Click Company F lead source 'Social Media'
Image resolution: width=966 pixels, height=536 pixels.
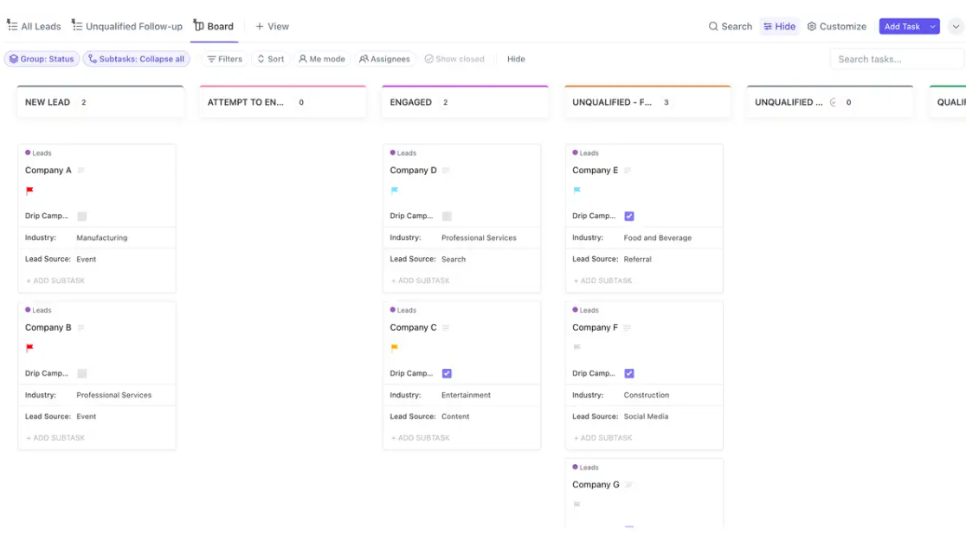(x=646, y=417)
